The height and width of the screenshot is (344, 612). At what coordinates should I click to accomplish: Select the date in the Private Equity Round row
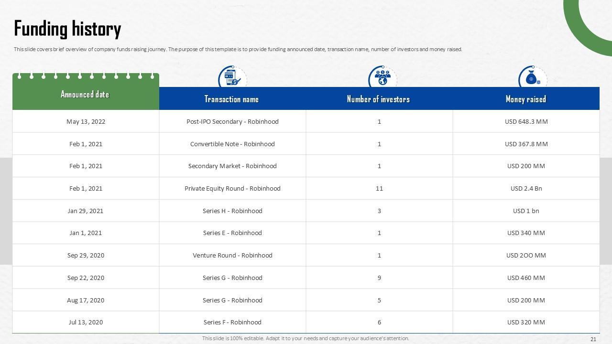coord(86,188)
